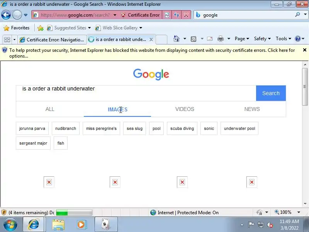This screenshot has width=309, height=232.
Task: Click the 'fish' suggestion chip
Action: pos(61,143)
